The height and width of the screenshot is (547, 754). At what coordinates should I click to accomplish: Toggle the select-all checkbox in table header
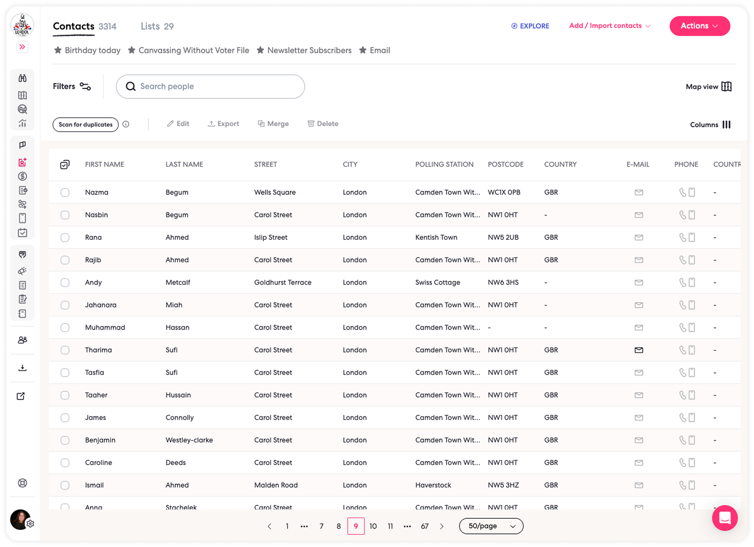(x=65, y=165)
